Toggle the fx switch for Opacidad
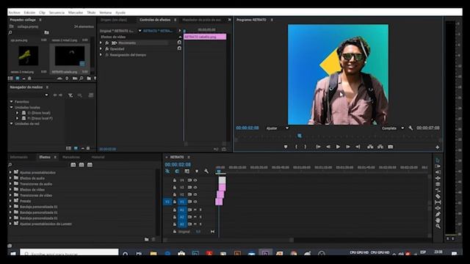This screenshot has height=264, width=470. 106,49
